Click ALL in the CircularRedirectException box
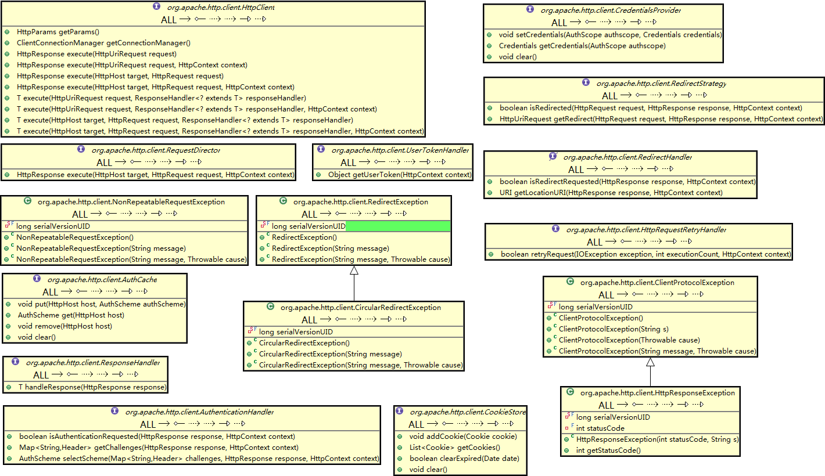This screenshot has width=825, height=476. [x=310, y=319]
